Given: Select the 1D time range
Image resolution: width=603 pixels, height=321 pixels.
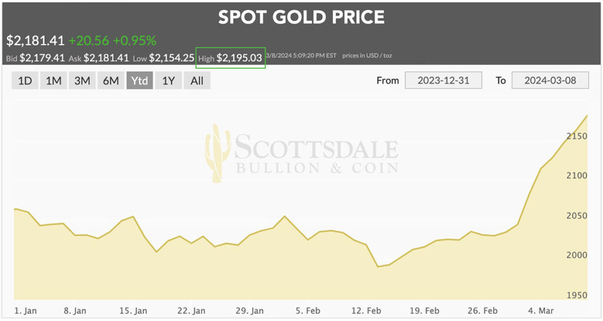Looking at the screenshot, I should pos(25,81).
